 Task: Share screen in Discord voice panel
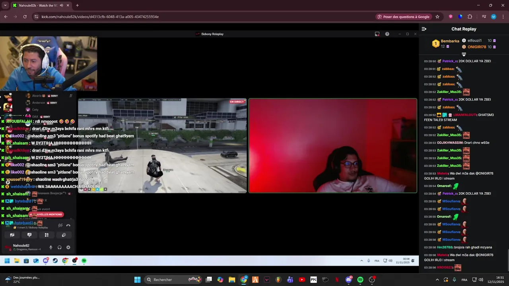coord(29,235)
